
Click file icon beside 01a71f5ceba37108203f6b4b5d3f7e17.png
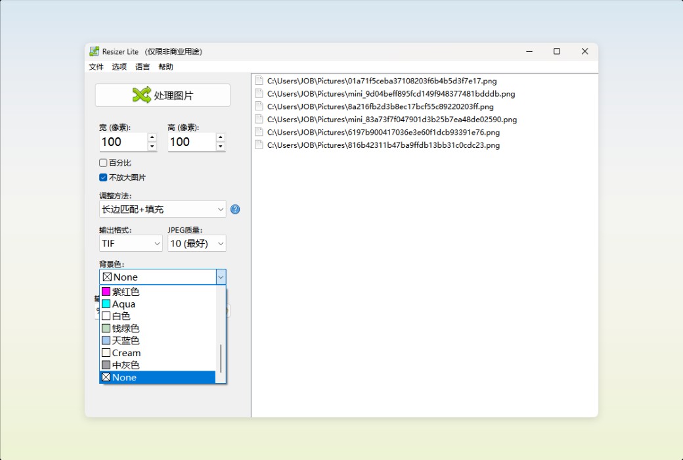tap(257, 81)
